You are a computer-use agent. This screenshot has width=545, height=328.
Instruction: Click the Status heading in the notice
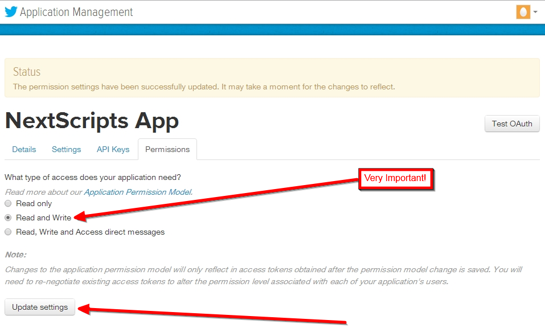[x=27, y=72]
